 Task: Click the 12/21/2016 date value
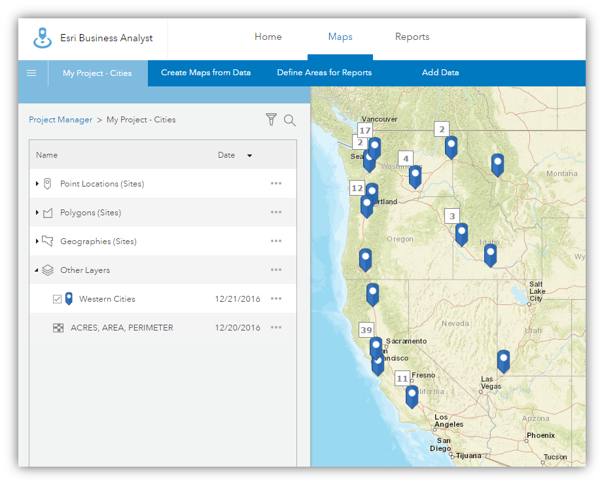[x=238, y=299]
